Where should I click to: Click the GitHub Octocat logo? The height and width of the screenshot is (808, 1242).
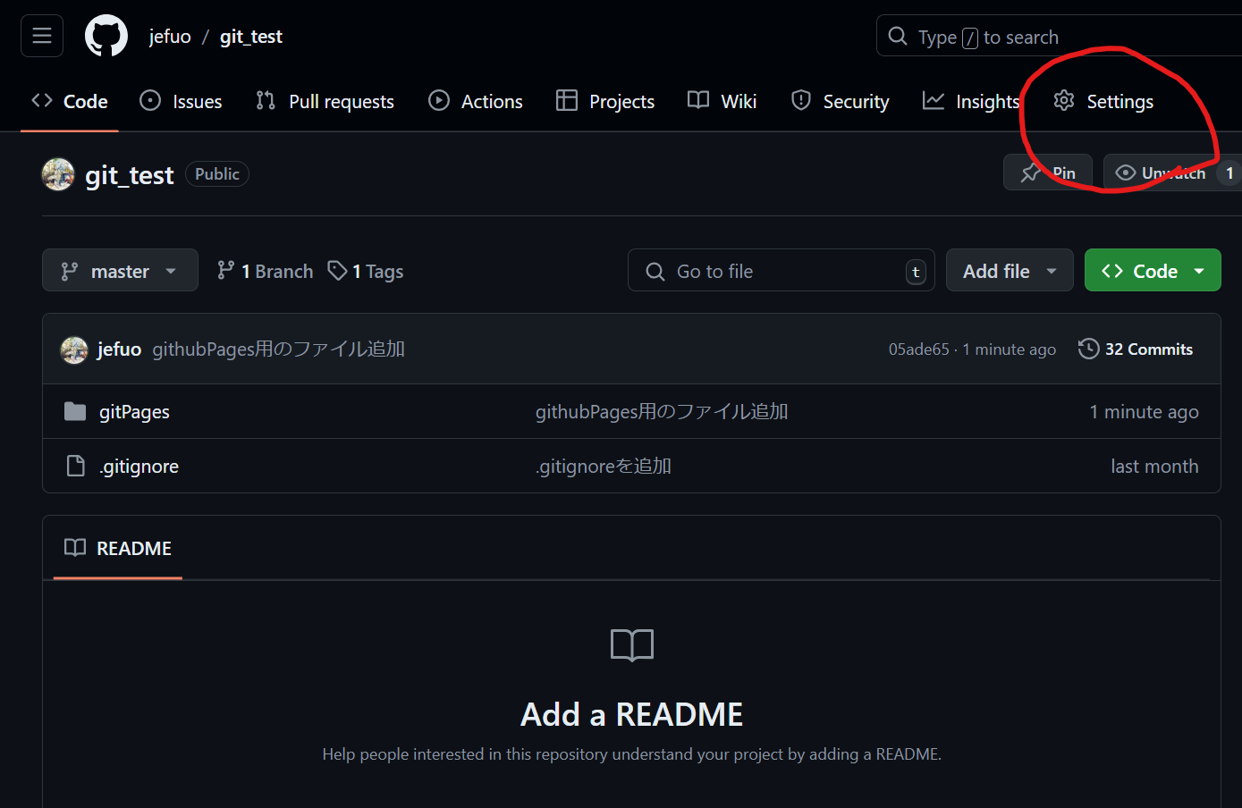(x=106, y=36)
